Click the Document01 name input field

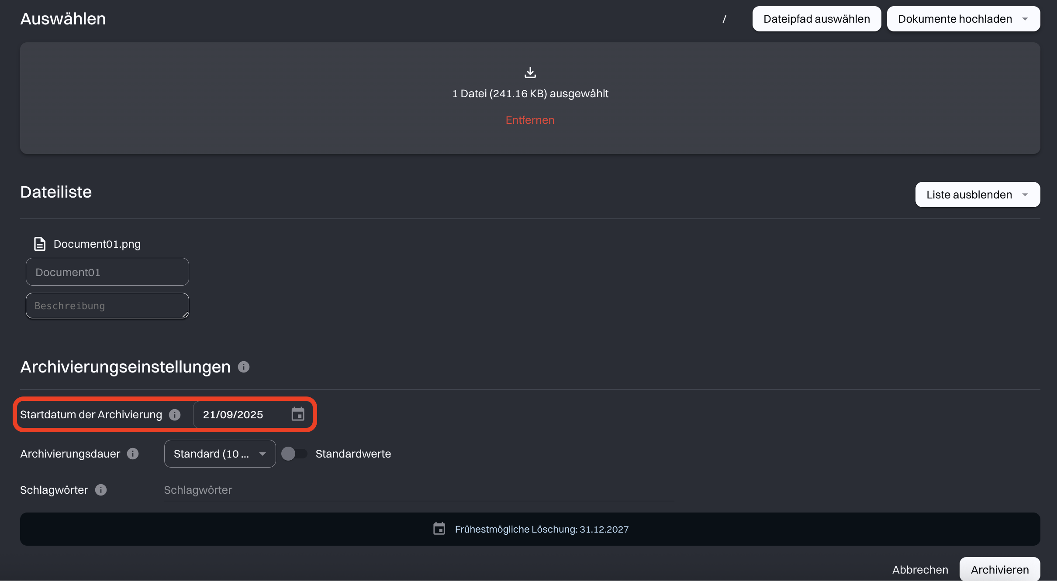[x=107, y=272]
